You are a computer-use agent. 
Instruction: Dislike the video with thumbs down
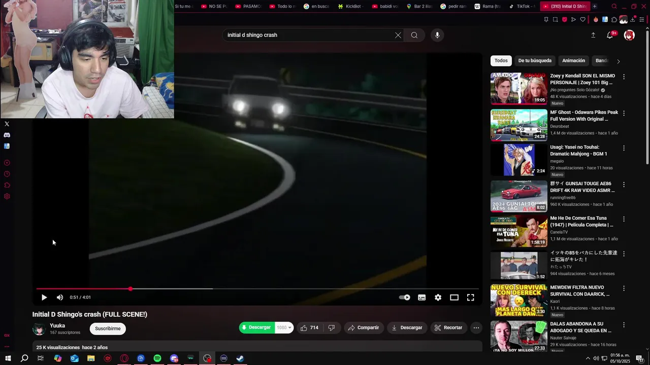[x=332, y=328]
